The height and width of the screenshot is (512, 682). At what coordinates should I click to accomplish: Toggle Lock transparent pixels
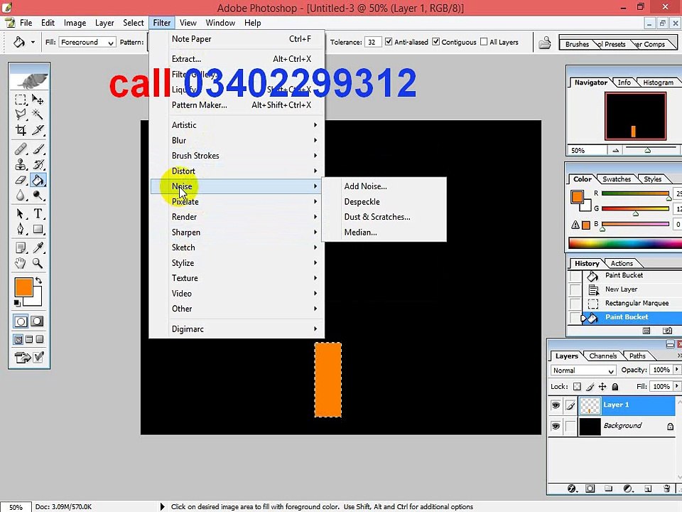pos(577,387)
